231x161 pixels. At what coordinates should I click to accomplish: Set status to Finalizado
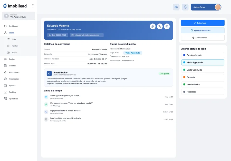[203, 92]
